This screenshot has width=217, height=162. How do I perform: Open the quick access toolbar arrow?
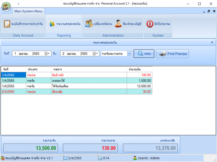pyautogui.click(x=18, y=4)
